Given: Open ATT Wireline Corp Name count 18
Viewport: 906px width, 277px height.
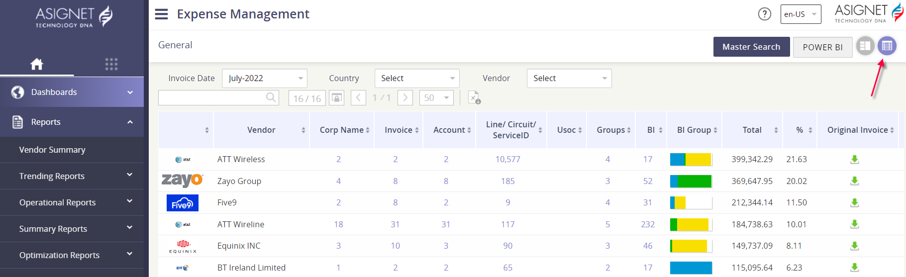Looking at the screenshot, I should [339, 224].
